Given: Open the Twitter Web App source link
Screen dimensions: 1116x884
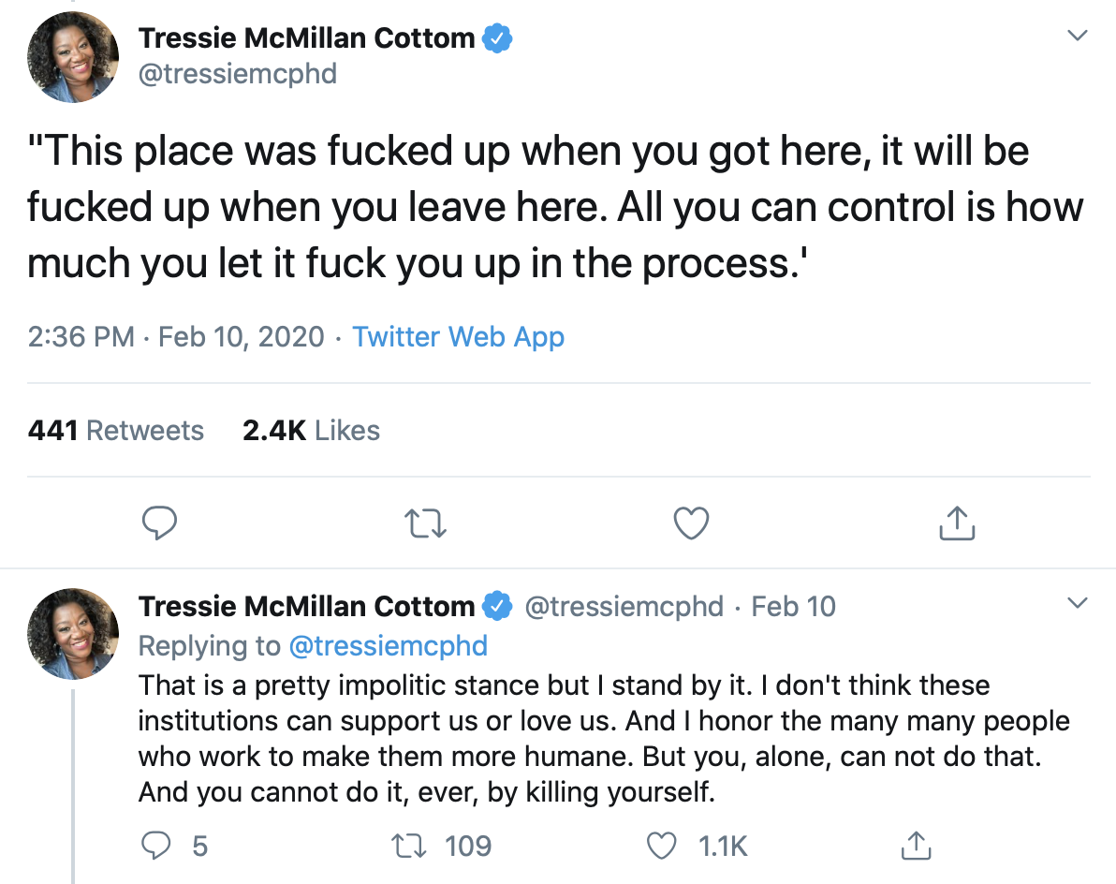Looking at the screenshot, I should [458, 336].
